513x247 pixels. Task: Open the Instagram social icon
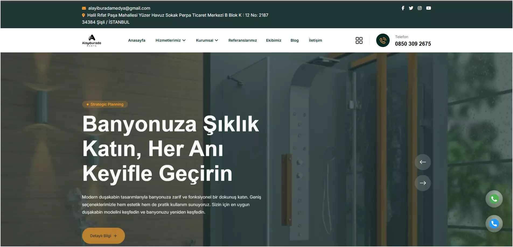point(420,8)
